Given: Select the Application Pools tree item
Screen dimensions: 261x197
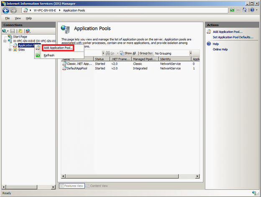Looking at the screenshot, I should (26, 45).
